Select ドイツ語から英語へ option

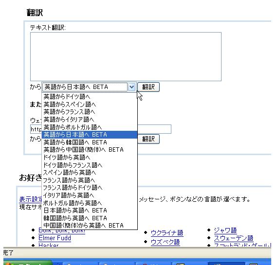90,158
